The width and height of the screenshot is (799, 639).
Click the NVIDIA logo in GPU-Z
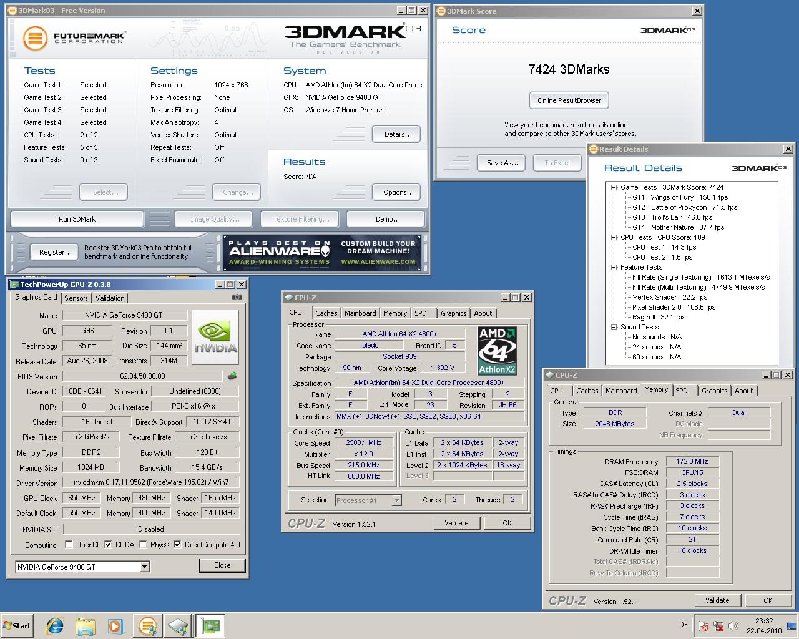(x=215, y=338)
